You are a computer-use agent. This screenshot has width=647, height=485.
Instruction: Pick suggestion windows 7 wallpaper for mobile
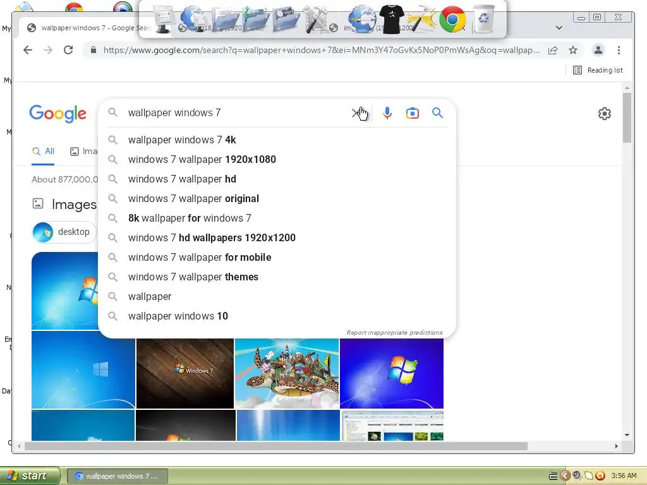coord(277,258)
